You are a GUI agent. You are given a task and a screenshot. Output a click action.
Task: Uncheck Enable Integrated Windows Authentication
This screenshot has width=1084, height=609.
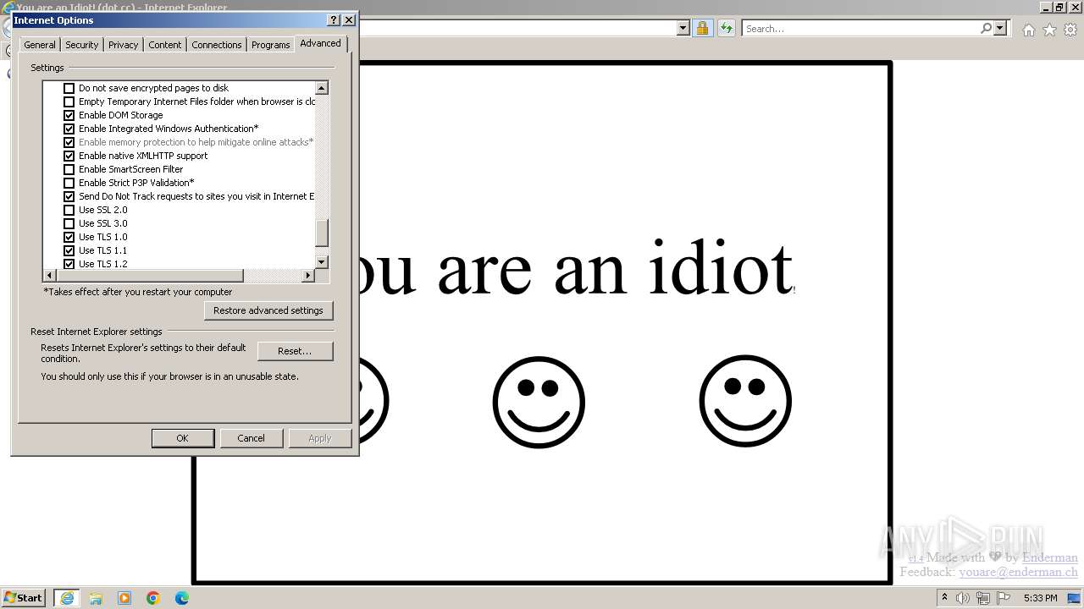pyautogui.click(x=69, y=129)
